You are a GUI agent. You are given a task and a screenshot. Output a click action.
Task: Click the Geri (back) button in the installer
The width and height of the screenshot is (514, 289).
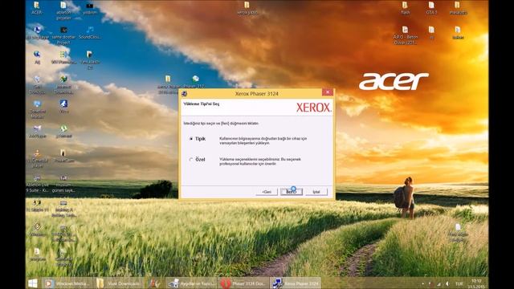[x=267, y=192]
